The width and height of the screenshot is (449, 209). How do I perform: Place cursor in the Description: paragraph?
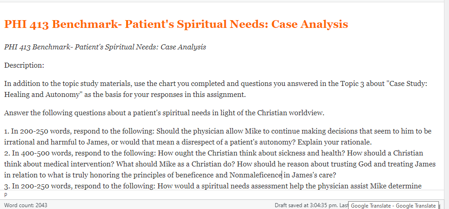point(24,65)
